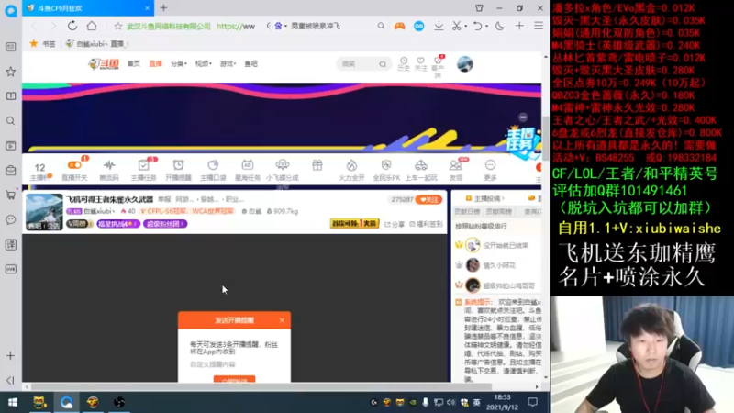
Task: Open the 主播任务 banner badge
Action: (523, 140)
